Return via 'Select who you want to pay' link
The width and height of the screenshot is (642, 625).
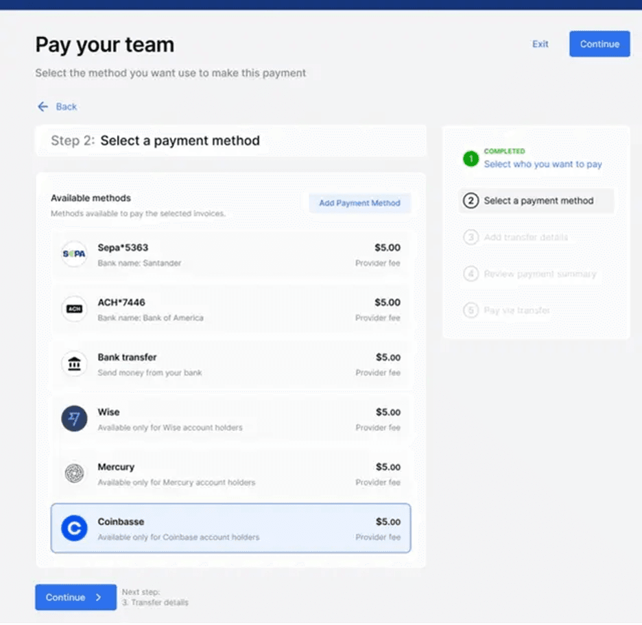543,164
